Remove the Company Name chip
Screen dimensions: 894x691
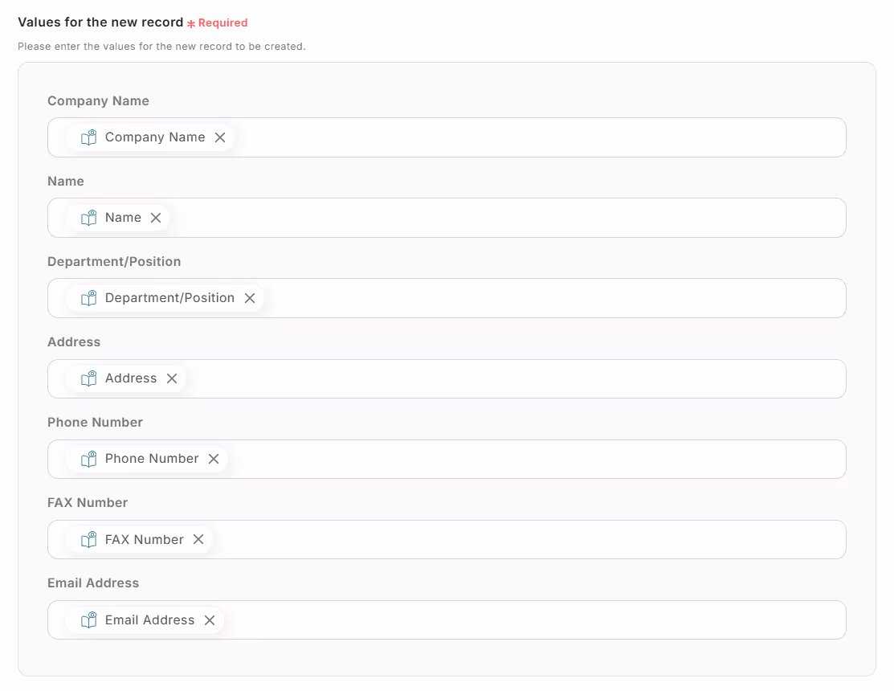pos(220,137)
